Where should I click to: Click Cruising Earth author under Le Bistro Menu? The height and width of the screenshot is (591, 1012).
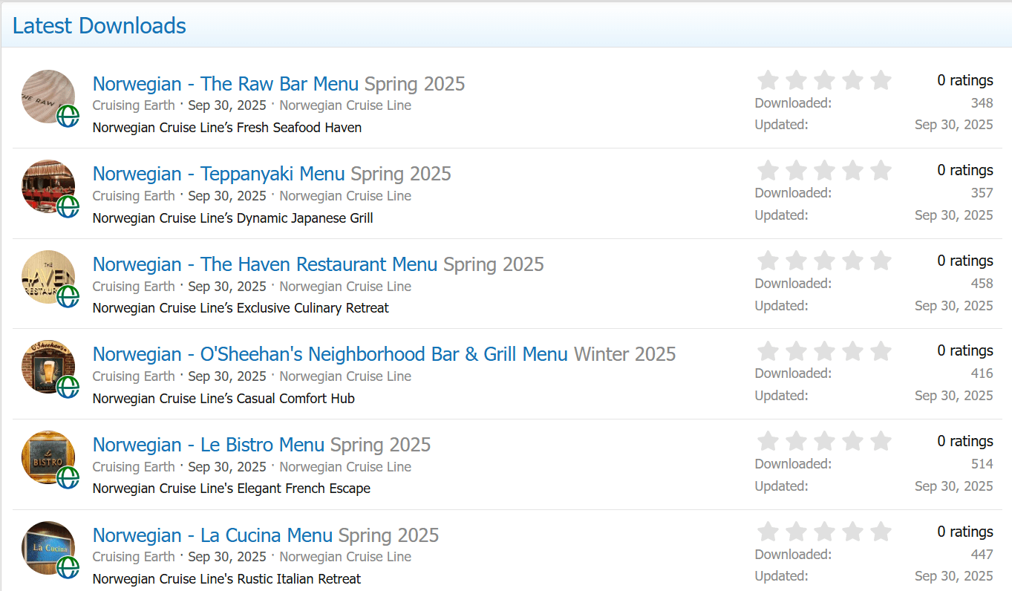(x=134, y=467)
